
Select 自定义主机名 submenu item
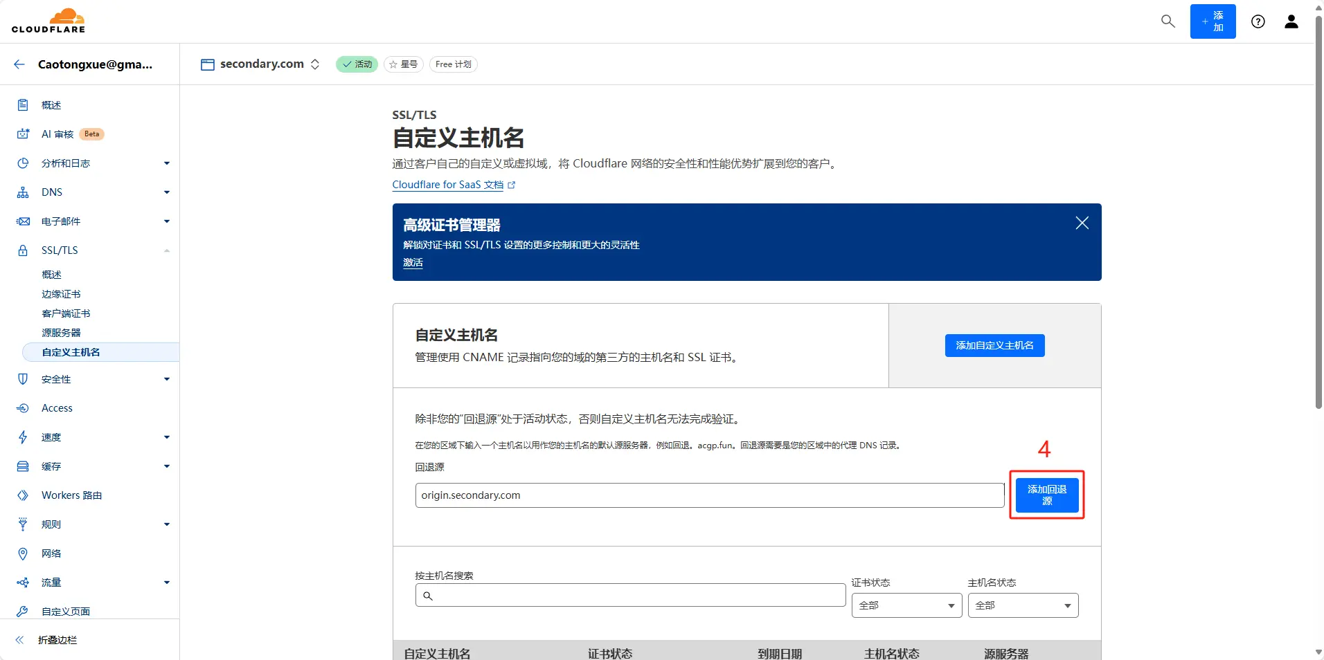(x=101, y=352)
